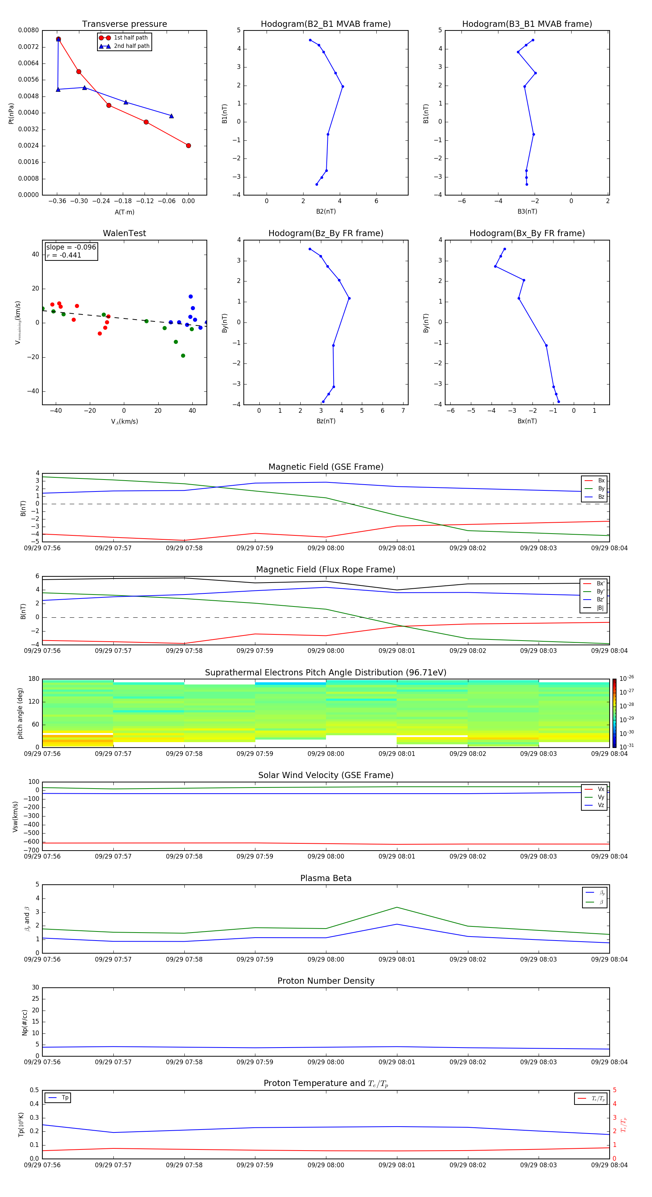
Task: Click the lowest green dot in the WalenTest scatter
Action: coord(183,355)
